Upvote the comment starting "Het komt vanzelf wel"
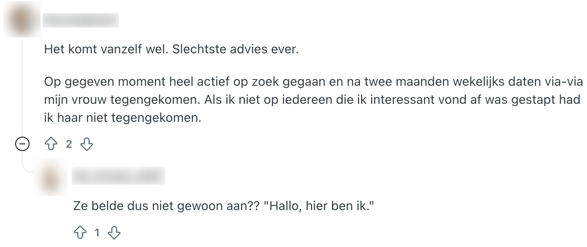 coord(52,144)
